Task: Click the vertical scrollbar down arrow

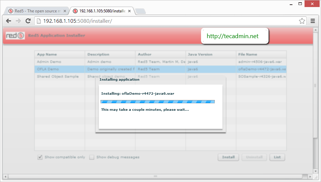Action: tap(316, 171)
